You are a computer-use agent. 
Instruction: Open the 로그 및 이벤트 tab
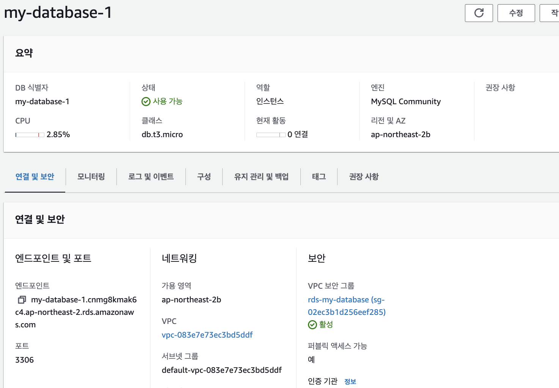pos(151,177)
